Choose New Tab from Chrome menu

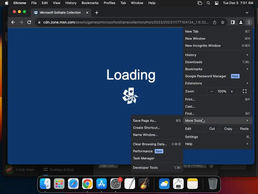click(217, 31)
